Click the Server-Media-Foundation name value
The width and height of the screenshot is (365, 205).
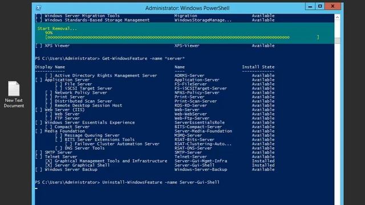click(x=203, y=131)
